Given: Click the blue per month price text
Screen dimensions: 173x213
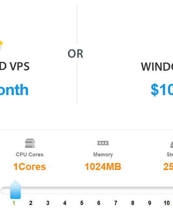Looking at the screenshot, I should click(x=14, y=90).
